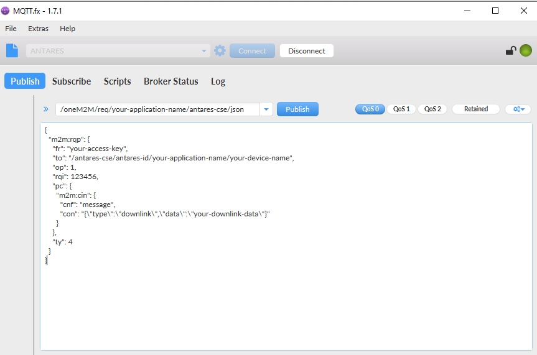Select QoS 2 level
537x355 pixels.
(432, 109)
